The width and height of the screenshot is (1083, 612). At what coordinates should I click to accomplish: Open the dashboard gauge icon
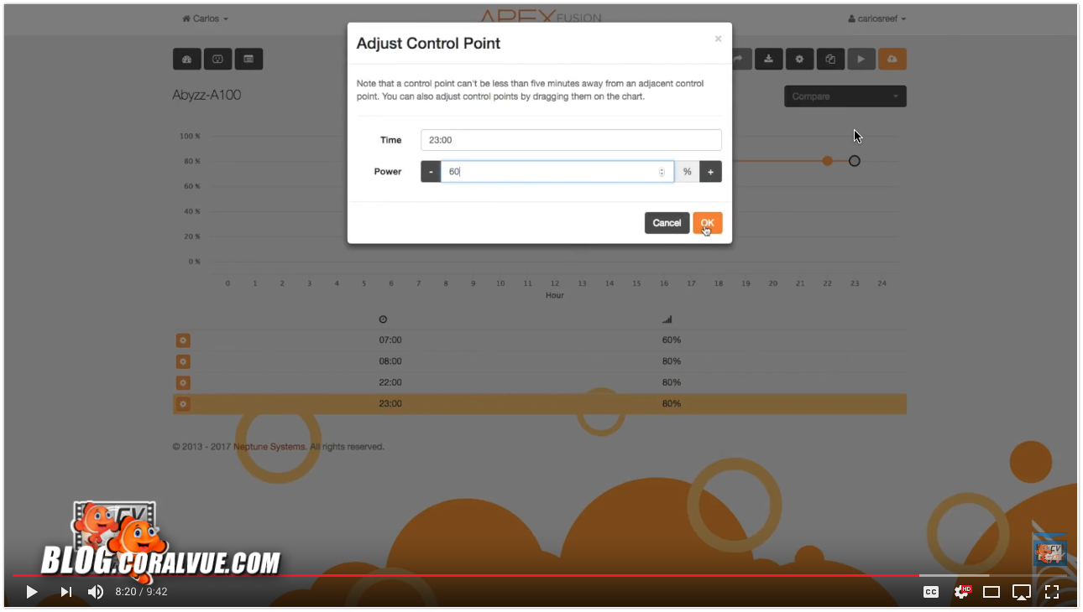(186, 59)
